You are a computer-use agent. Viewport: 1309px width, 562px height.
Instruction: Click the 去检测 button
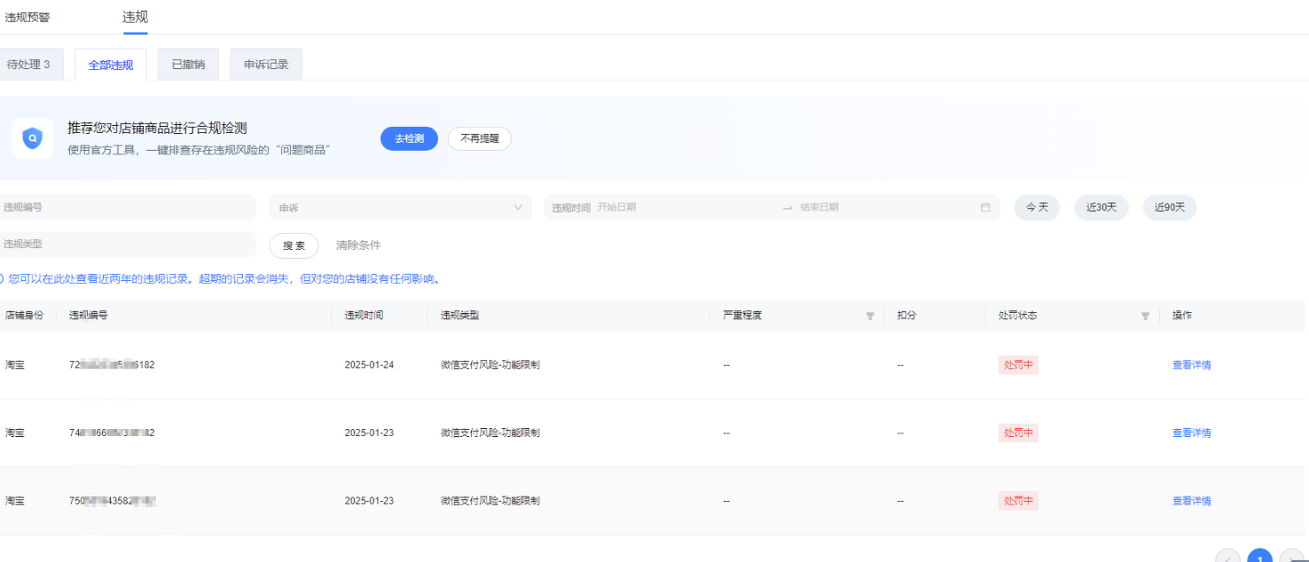click(x=409, y=138)
